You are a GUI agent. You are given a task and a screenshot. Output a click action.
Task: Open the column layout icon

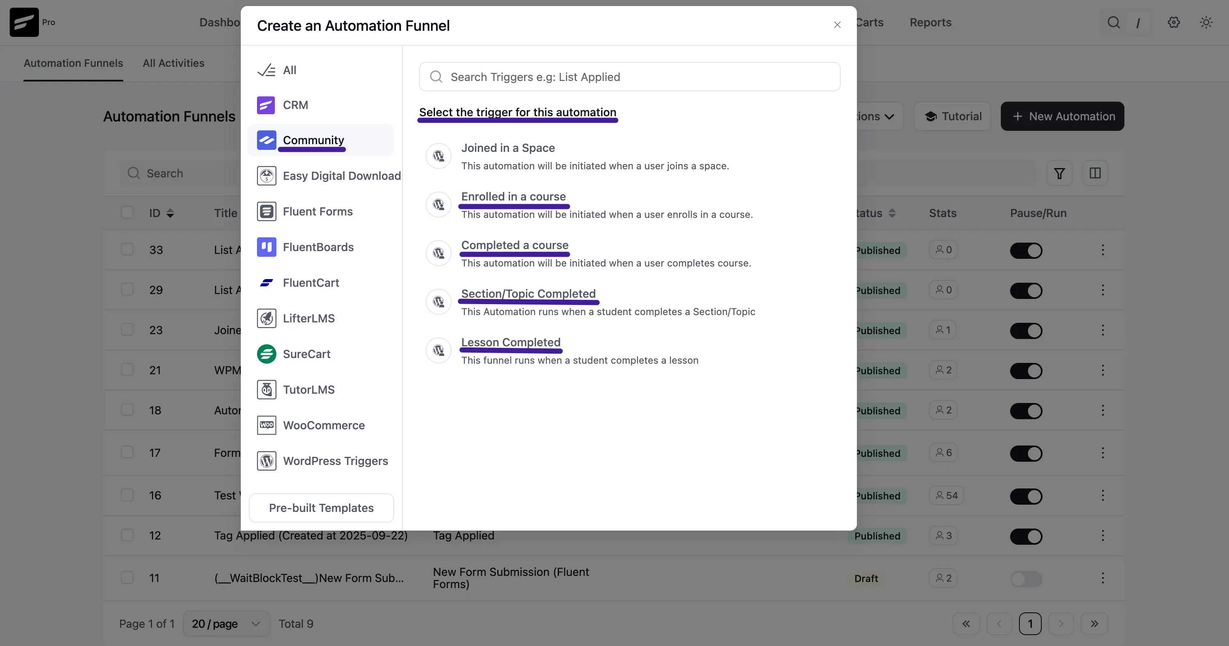click(1095, 173)
